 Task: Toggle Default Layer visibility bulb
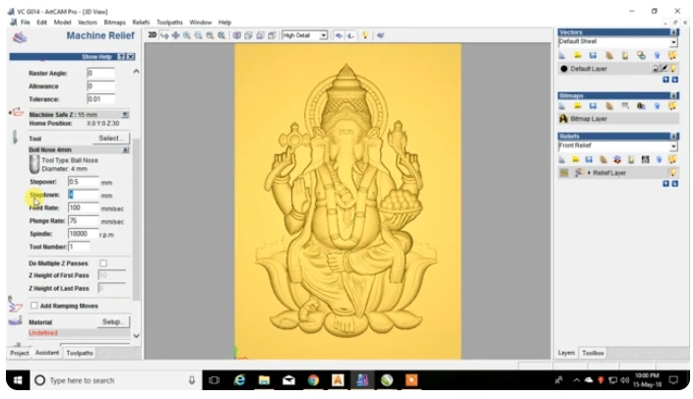click(x=673, y=69)
